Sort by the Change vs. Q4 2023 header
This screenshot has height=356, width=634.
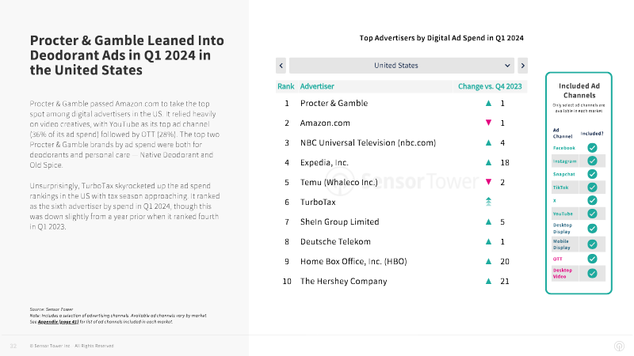coord(490,86)
